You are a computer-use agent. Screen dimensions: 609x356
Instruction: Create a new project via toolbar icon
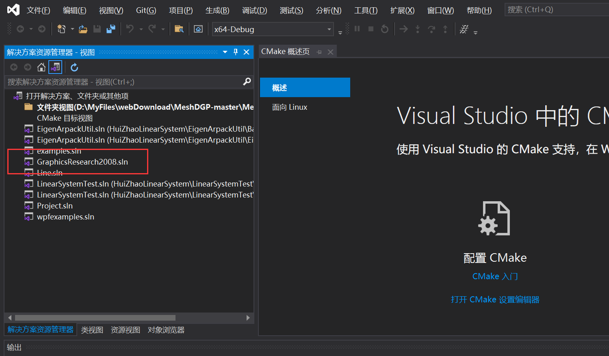pyautogui.click(x=61, y=29)
